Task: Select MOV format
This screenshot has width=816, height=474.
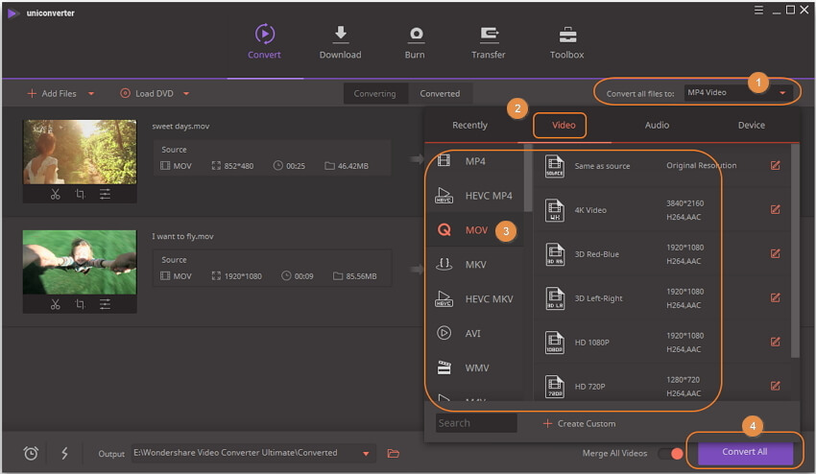Action: point(475,230)
